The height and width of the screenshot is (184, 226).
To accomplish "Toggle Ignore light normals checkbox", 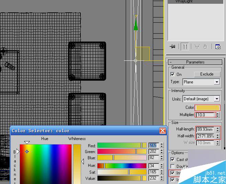I will point(172,180).
